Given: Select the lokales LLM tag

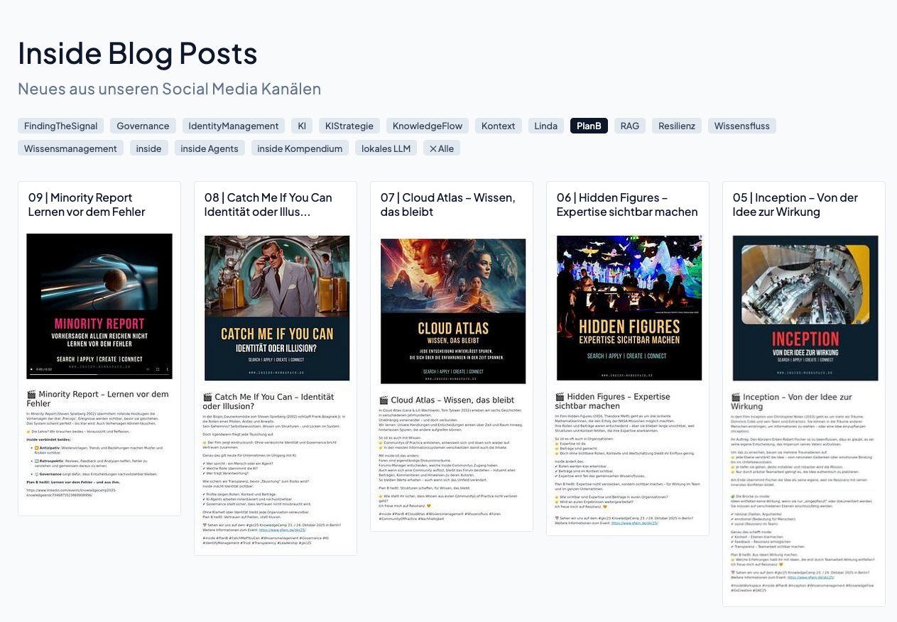Looking at the screenshot, I should tap(386, 148).
